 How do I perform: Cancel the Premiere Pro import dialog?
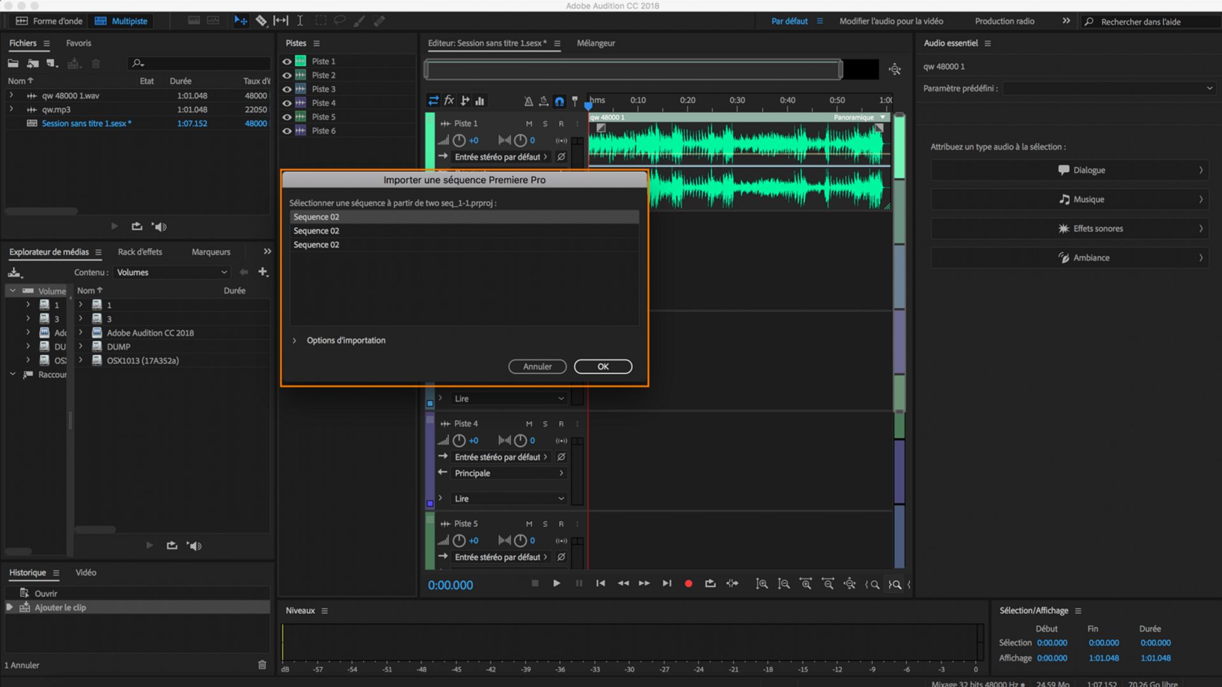(x=537, y=366)
